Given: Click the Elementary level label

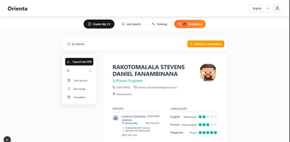Looking at the screenshot, I should click(x=190, y=117).
